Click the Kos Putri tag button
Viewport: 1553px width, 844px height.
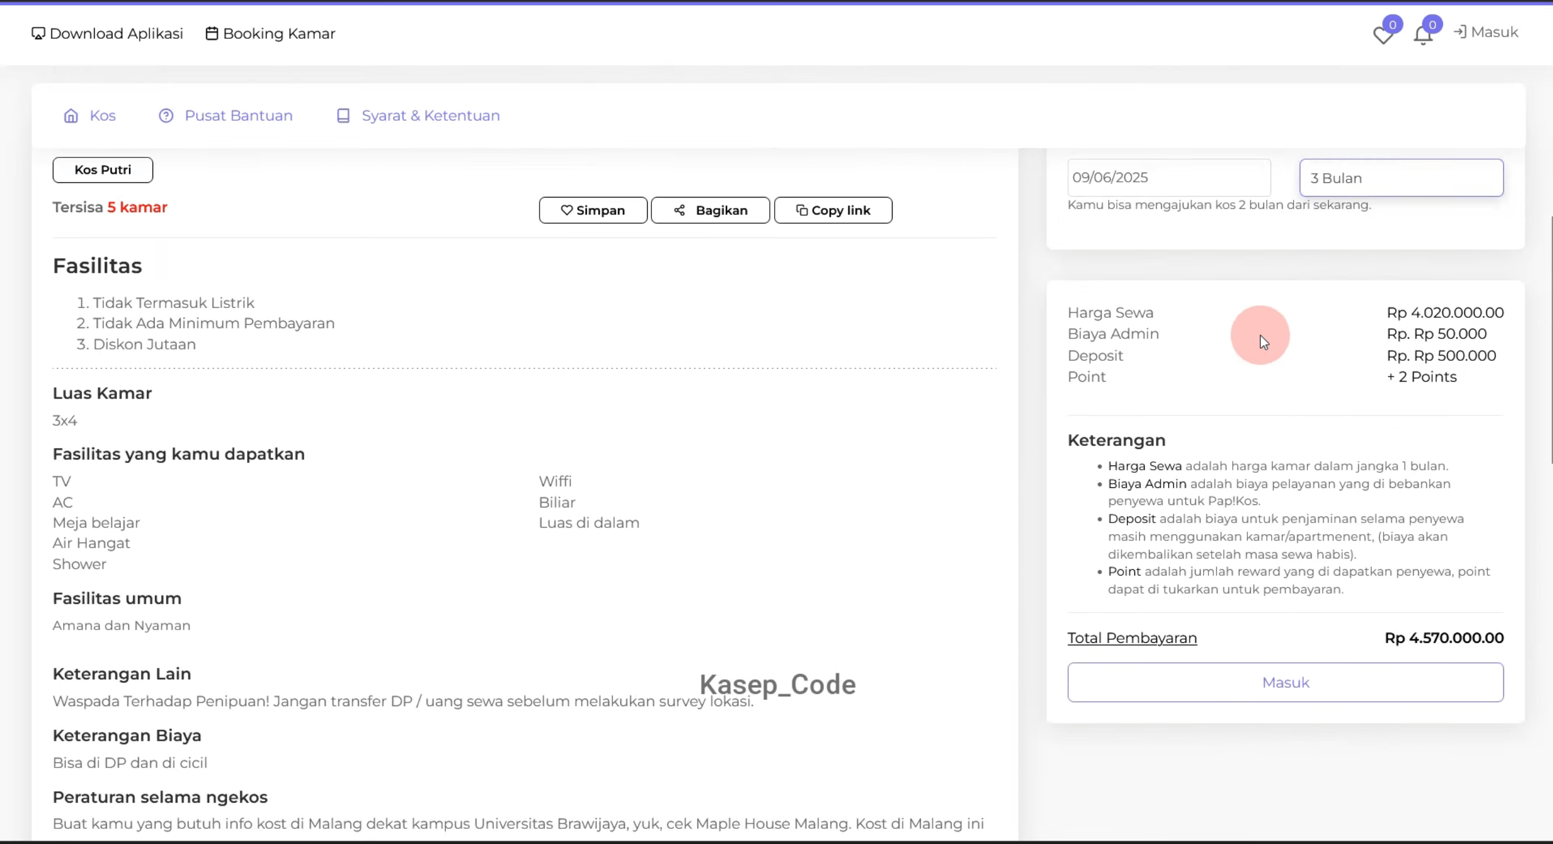[103, 170]
